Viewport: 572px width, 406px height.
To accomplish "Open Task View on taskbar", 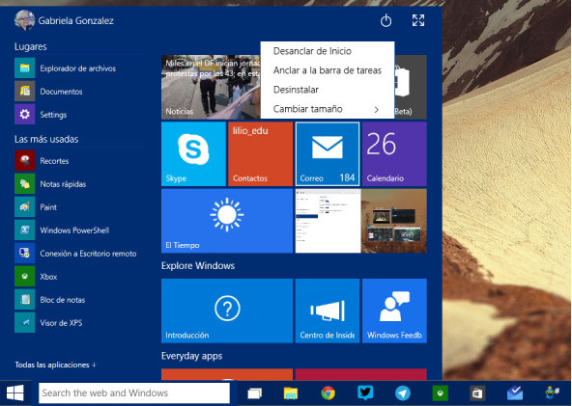I will 255,393.
